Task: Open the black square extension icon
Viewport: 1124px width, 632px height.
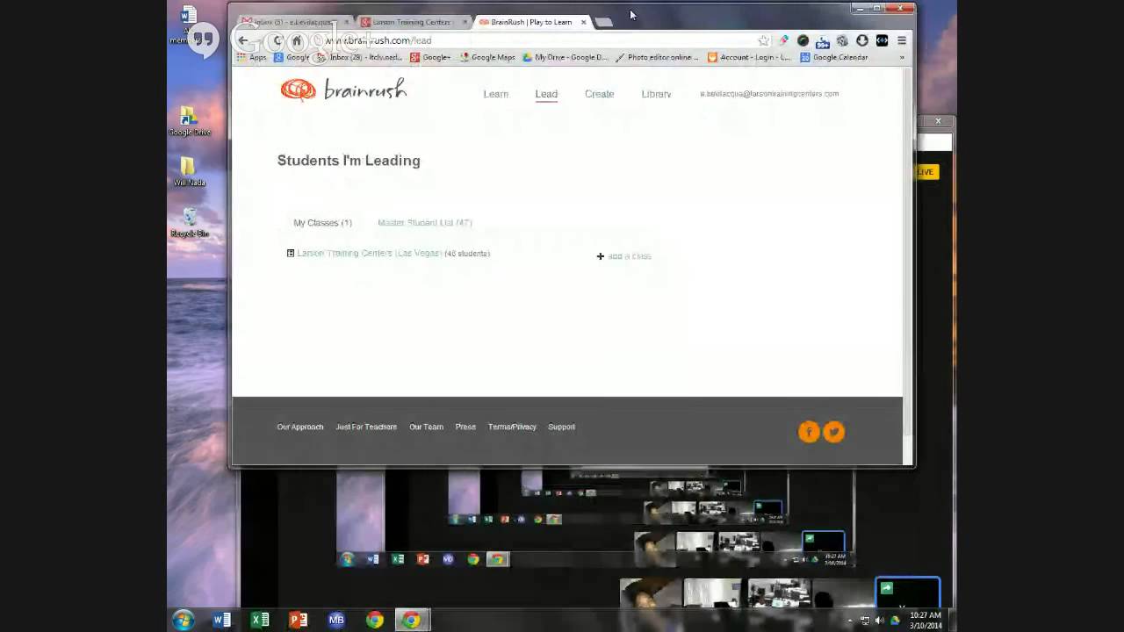Action: pyautogui.click(x=882, y=40)
